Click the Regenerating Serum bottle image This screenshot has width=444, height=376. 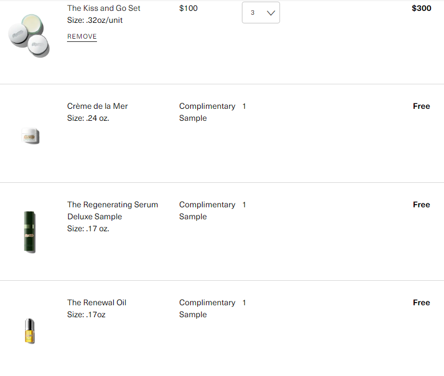pos(30,232)
